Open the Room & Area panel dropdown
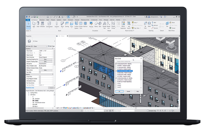Image resolution: width=204 pixels, height=131 pixels. 130,31
